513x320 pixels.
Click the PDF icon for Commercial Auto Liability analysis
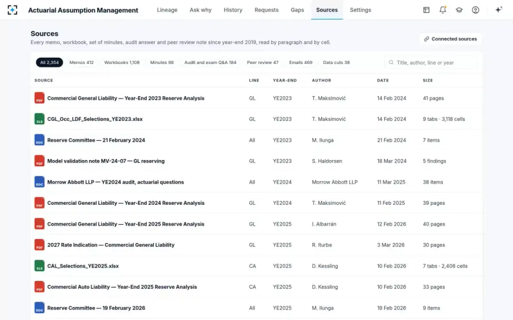tap(39, 287)
